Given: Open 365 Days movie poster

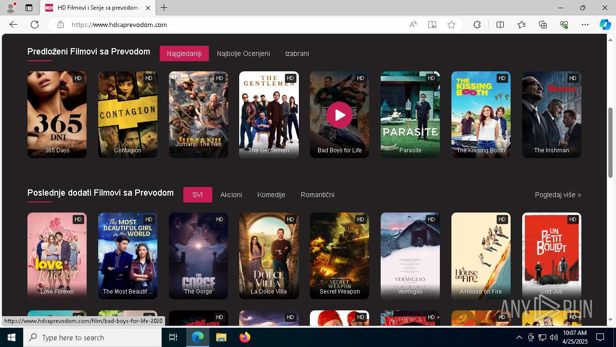Looking at the screenshot, I should [57, 115].
